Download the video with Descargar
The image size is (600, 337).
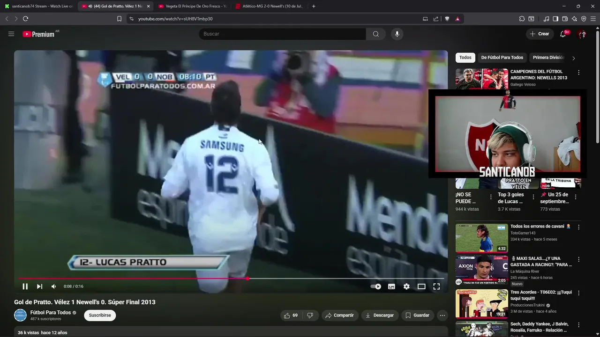(x=380, y=315)
